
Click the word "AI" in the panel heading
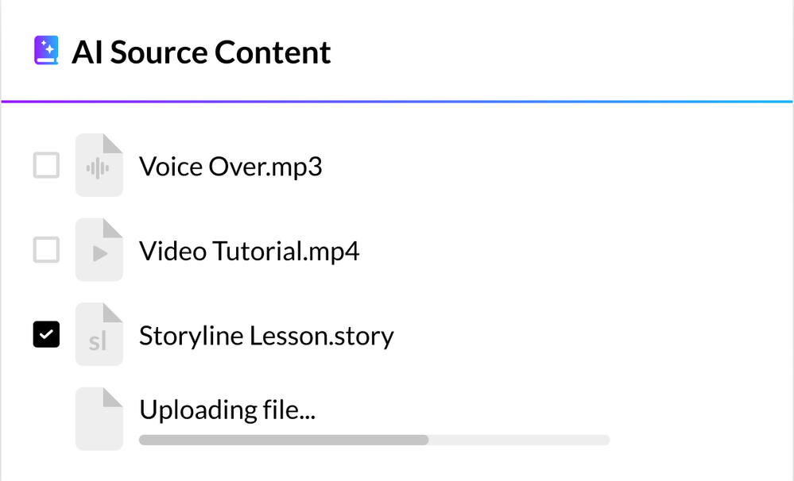tap(87, 52)
